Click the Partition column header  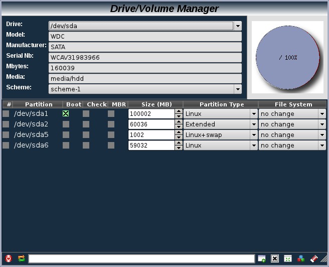click(x=39, y=104)
